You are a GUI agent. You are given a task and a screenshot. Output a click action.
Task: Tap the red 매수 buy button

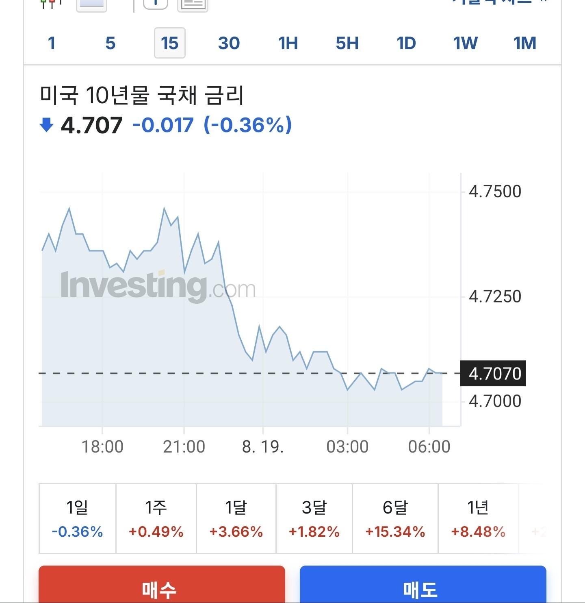click(162, 585)
